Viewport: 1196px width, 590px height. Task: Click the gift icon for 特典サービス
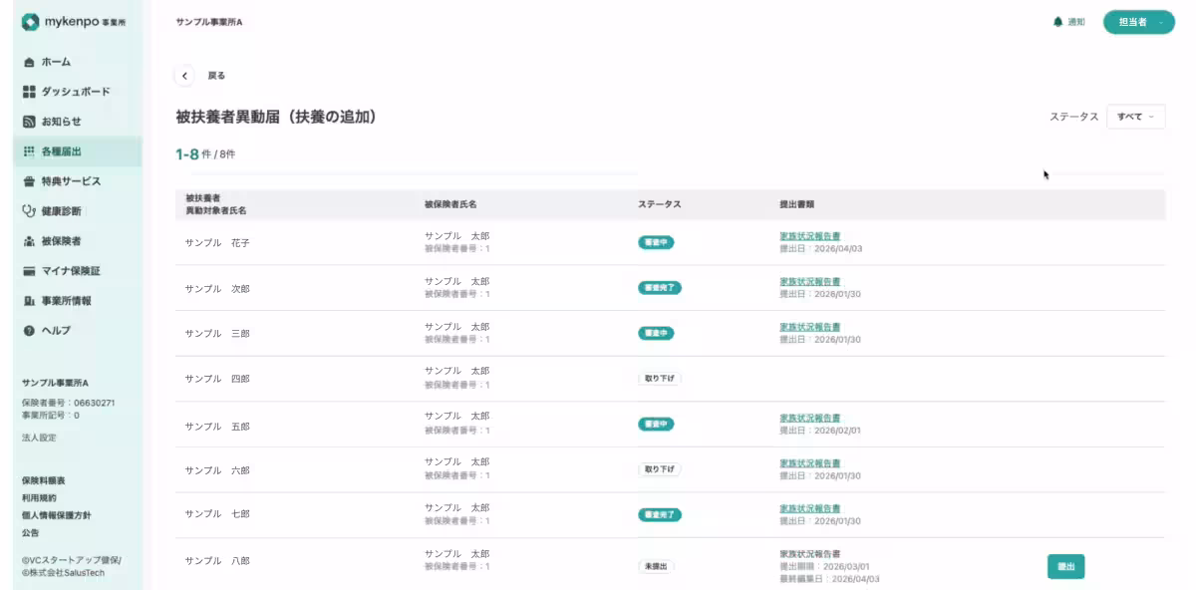[29, 181]
